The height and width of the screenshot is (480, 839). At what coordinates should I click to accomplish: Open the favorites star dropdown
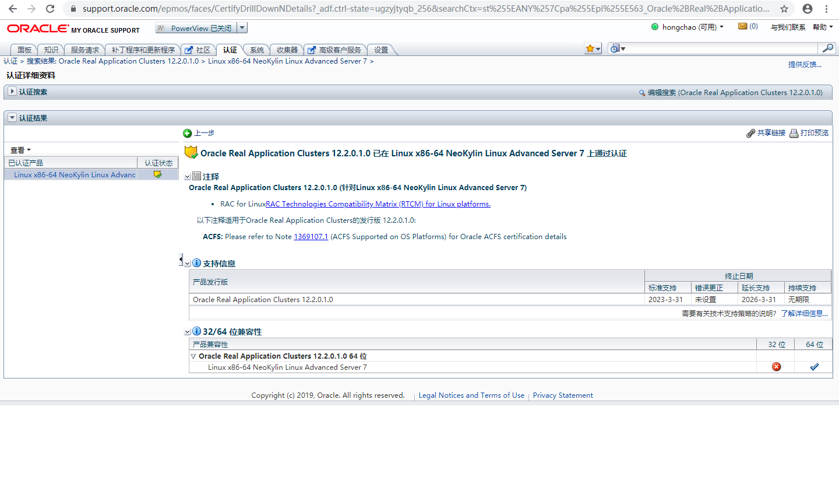tap(593, 49)
